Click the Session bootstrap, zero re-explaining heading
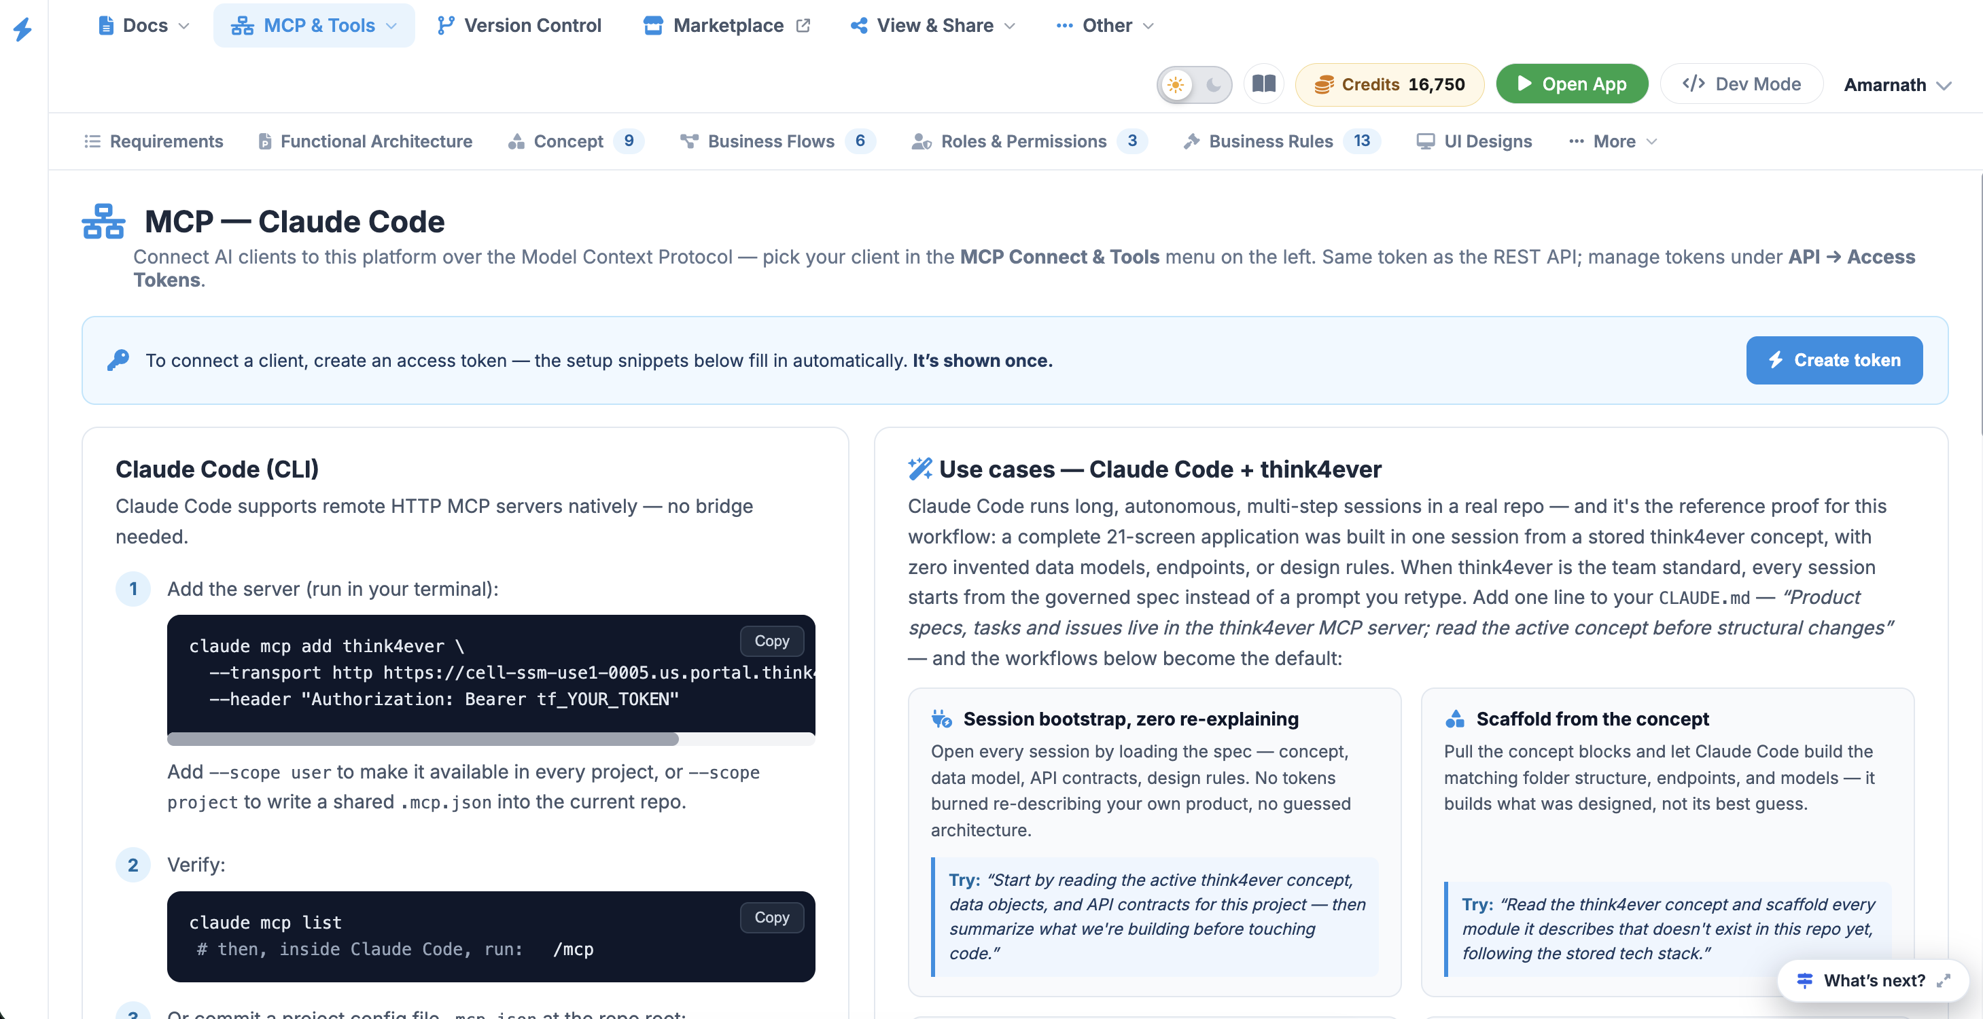1983x1019 pixels. (x=1130, y=719)
